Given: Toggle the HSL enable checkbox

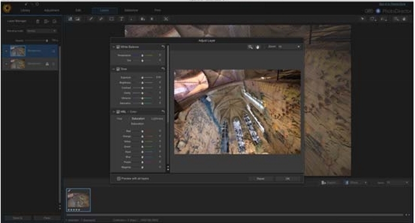Looking at the screenshot, I should coord(118,112).
